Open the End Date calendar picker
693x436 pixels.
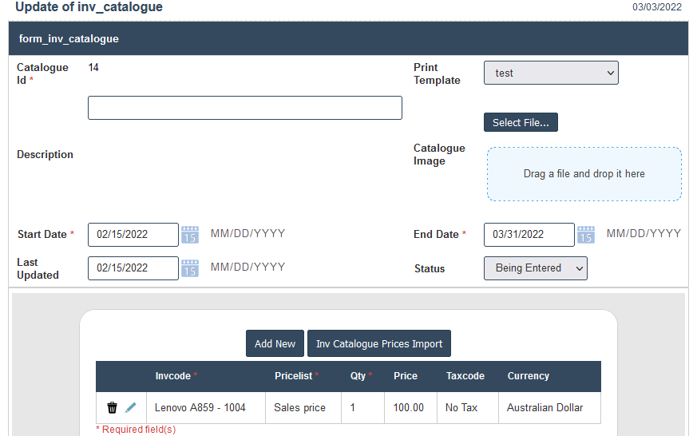(x=586, y=235)
